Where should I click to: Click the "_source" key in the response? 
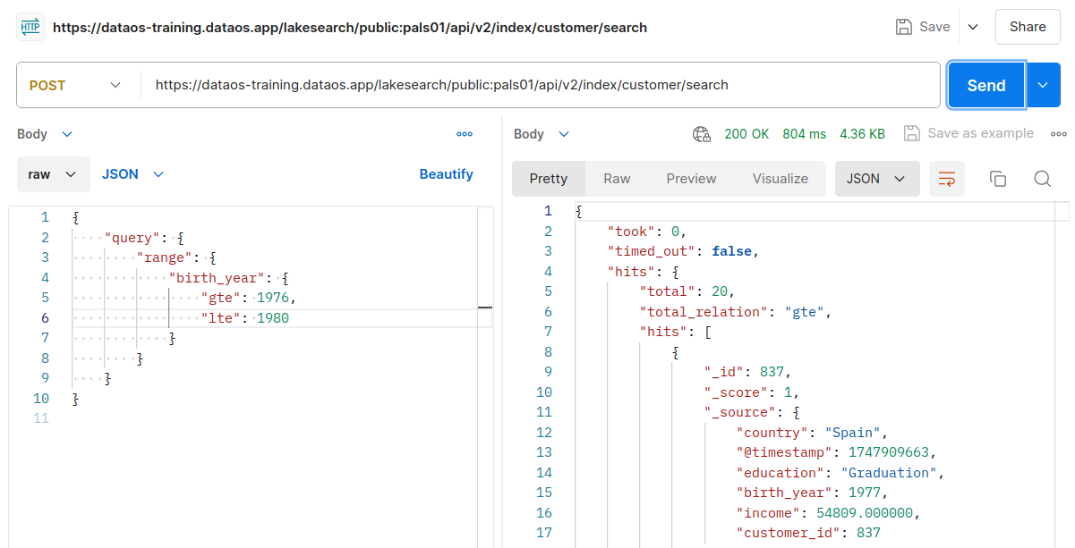741,412
